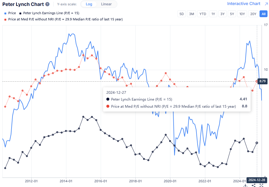Screen dimensions: 269x187
Task: Select the 5D time range
Action: (182, 14)
